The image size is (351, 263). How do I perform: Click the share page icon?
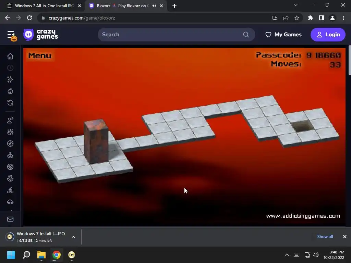tap(286, 18)
